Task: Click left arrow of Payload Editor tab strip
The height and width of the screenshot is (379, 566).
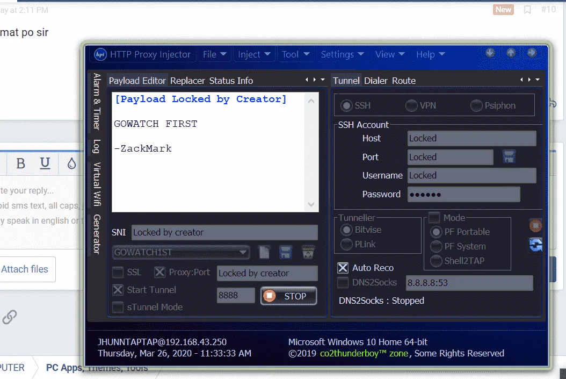Action: point(307,80)
